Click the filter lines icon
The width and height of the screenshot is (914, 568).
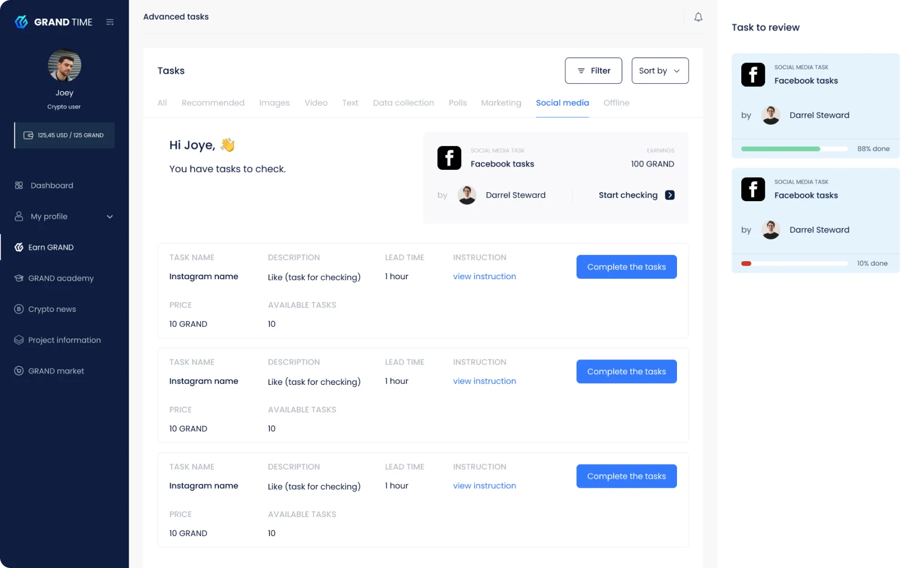coord(581,71)
